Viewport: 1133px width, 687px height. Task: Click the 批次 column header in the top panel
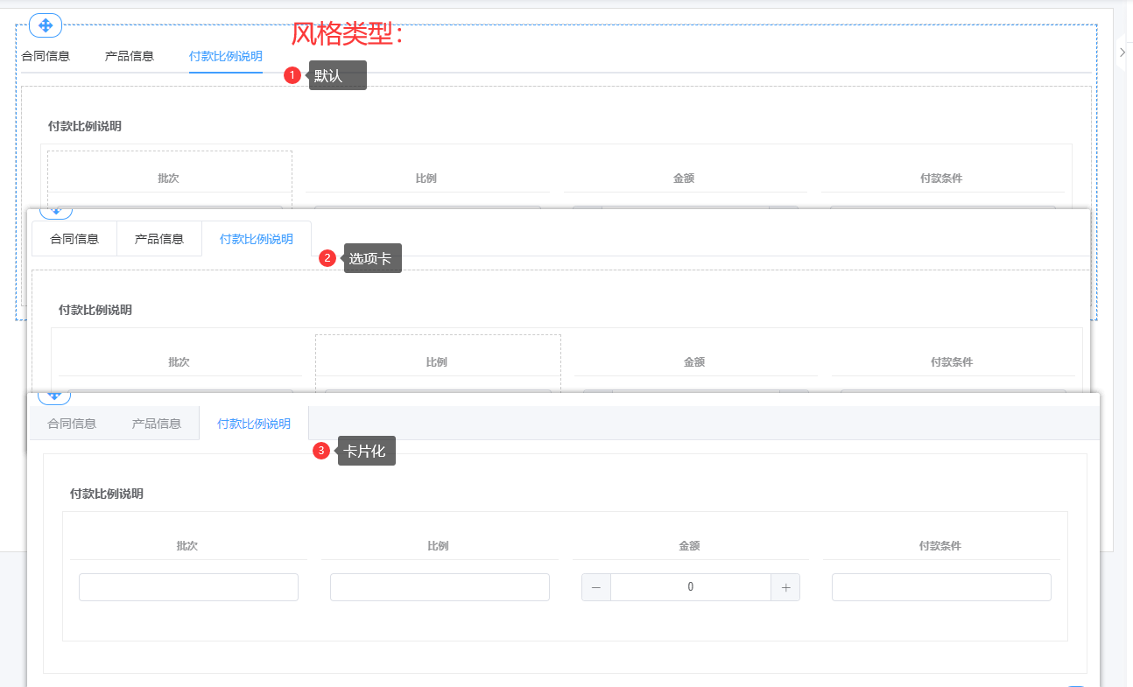tap(169, 179)
